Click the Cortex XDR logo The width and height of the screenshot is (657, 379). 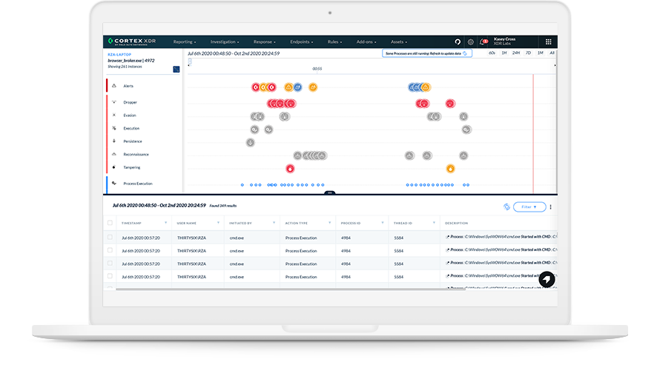(x=134, y=42)
